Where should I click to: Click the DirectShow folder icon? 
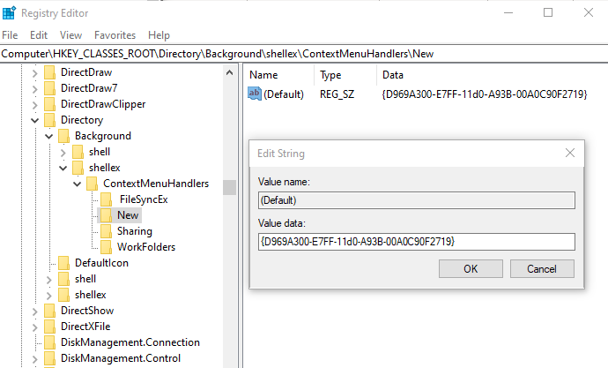point(49,311)
